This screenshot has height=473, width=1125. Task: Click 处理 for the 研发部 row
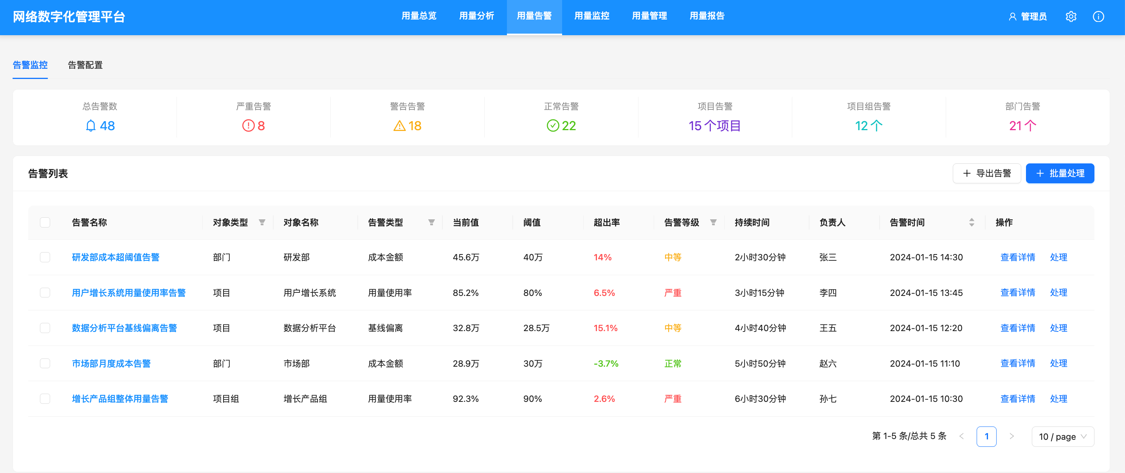(x=1058, y=257)
